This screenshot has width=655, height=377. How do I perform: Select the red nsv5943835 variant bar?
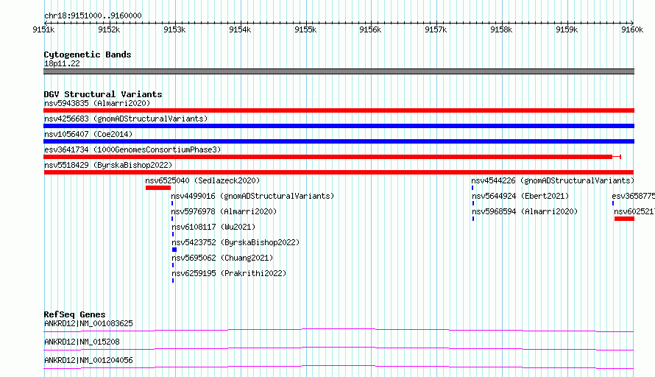pyautogui.click(x=339, y=110)
